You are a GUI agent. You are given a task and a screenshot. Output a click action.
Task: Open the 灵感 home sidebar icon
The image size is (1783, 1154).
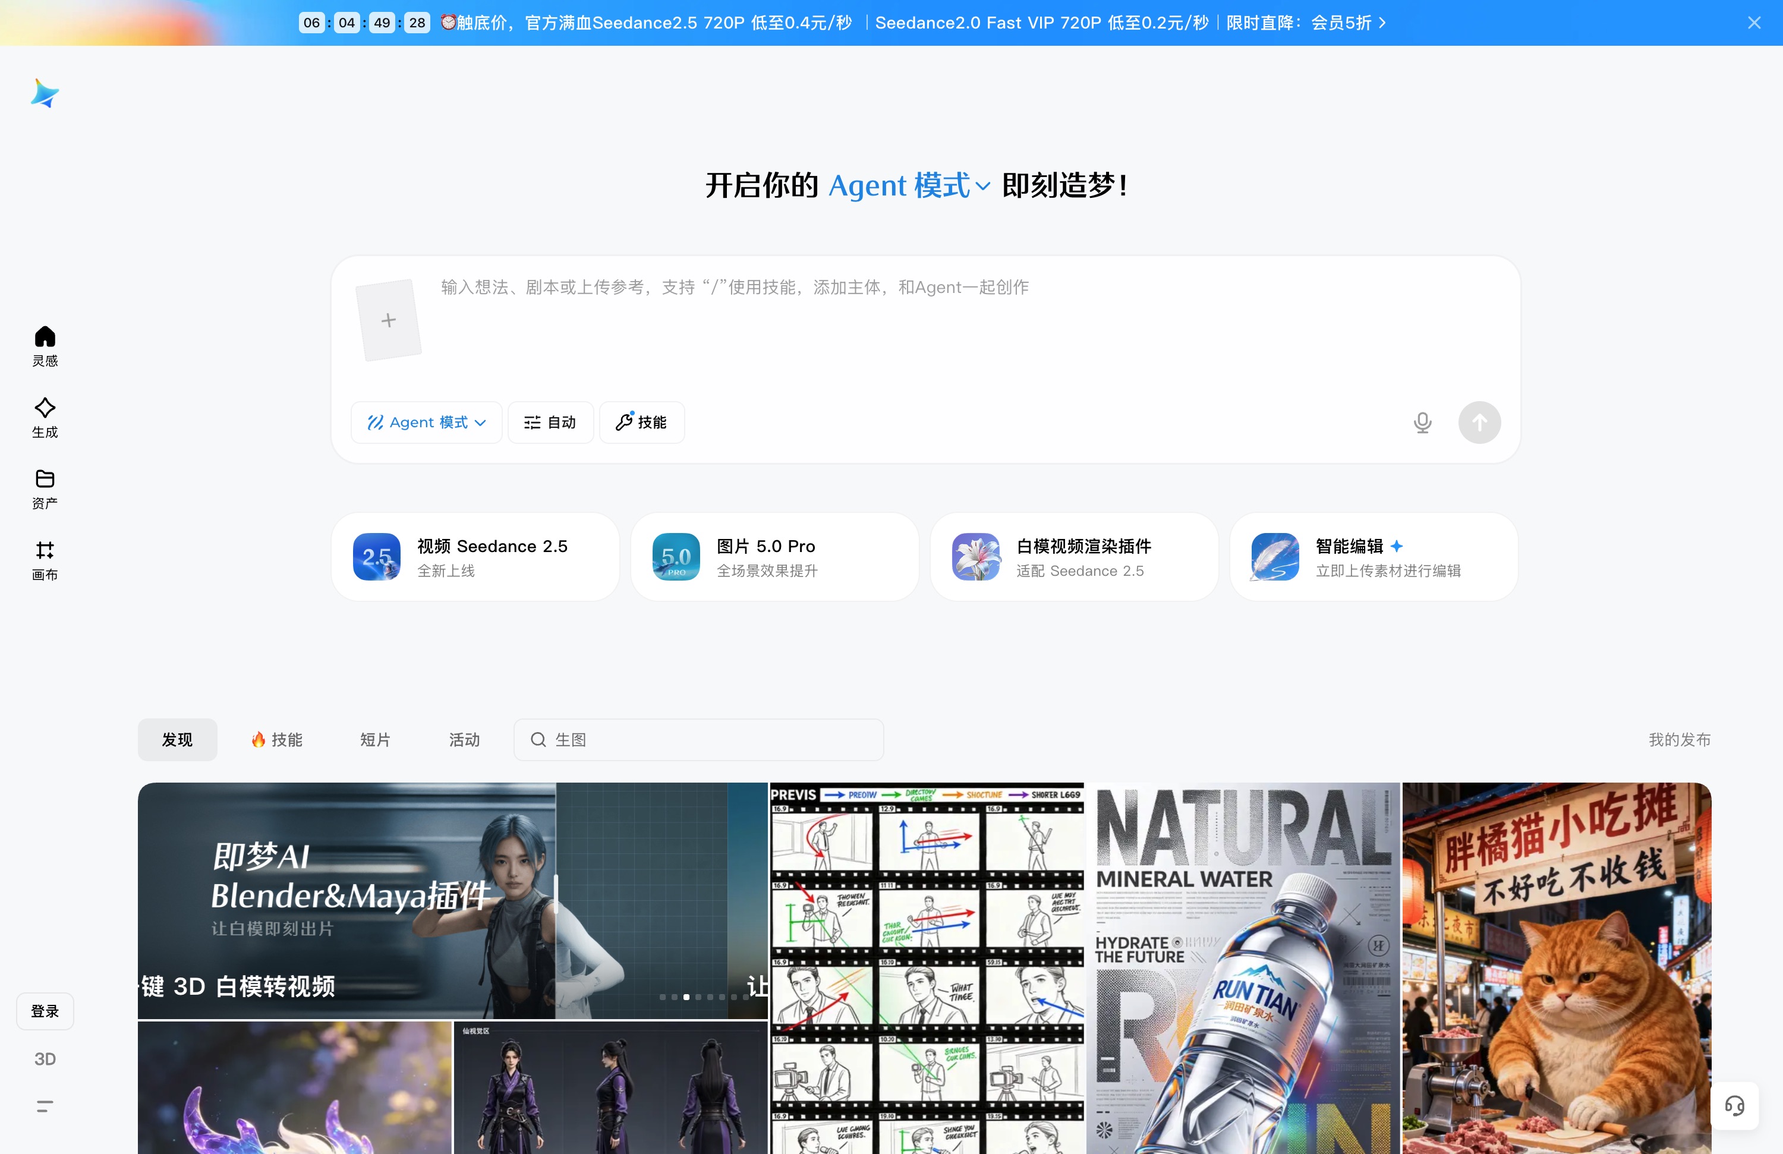pos(45,346)
